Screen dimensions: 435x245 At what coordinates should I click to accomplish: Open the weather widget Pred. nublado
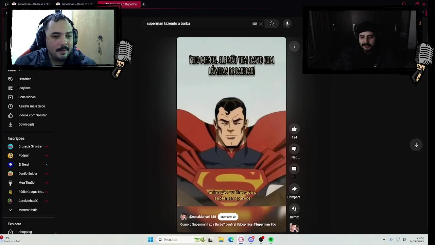tap(12, 240)
